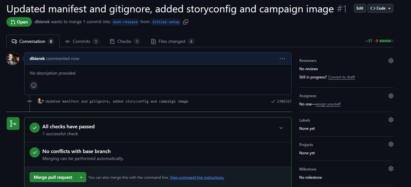Click the Edit title button

pyautogui.click(x=360, y=8)
